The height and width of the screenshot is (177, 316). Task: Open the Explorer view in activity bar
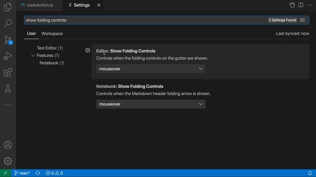(8, 7)
